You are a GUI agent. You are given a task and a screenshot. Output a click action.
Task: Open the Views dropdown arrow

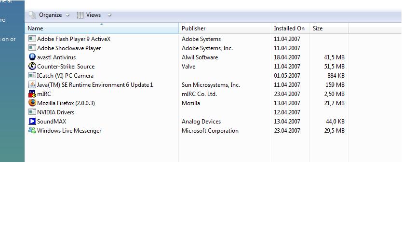[x=109, y=15]
